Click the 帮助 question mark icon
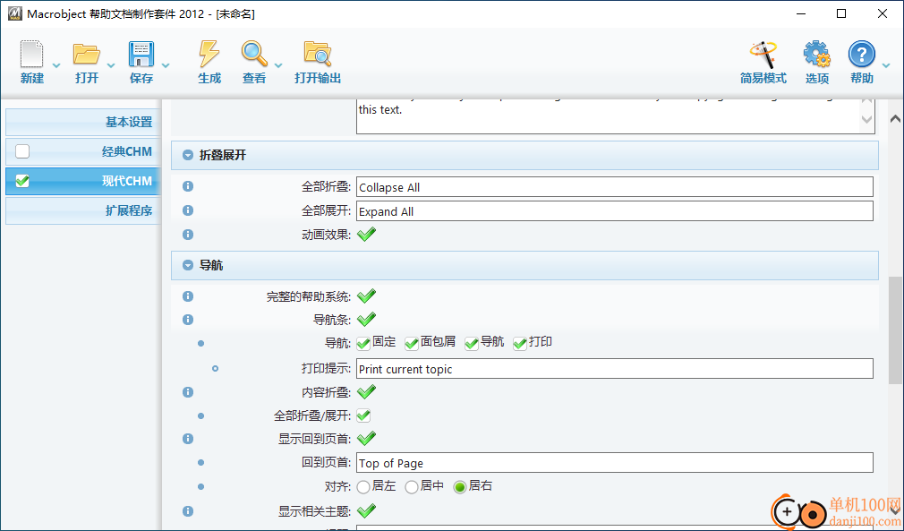904x531 pixels. (862, 55)
